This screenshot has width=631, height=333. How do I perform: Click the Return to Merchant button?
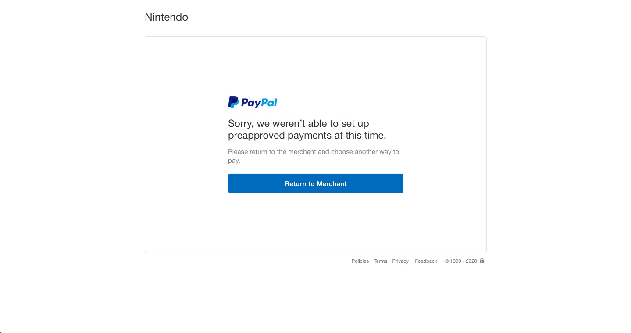pyautogui.click(x=315, y=183)
